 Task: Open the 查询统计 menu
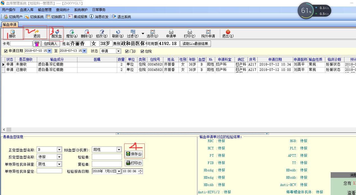coord(63,10)
